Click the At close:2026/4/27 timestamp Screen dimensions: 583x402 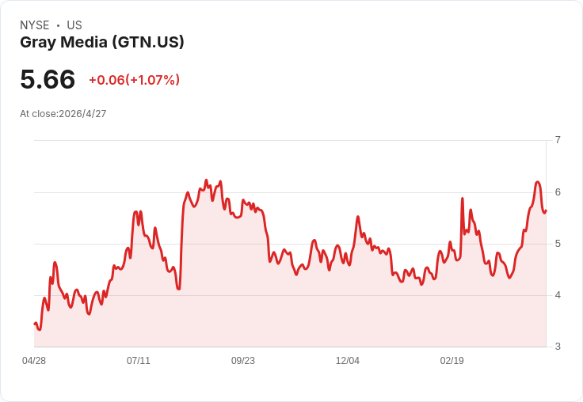point(63,114)
